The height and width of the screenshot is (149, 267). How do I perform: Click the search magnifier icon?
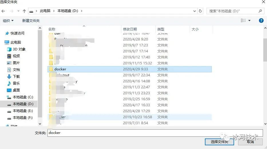tap(260, 11)
